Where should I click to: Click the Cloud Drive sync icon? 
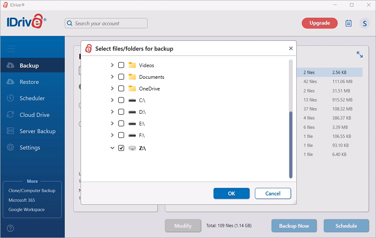tap(10, 115)
